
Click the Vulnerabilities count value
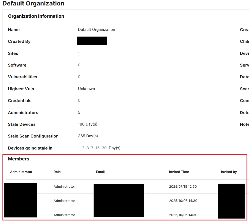79,77
